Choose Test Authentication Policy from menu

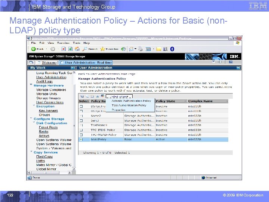click(x=129, y=105)
